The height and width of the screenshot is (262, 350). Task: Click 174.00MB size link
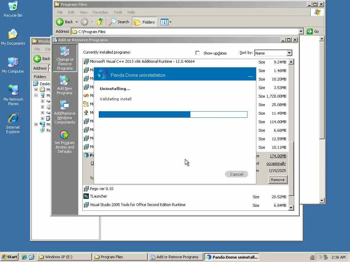click(278, 156)
